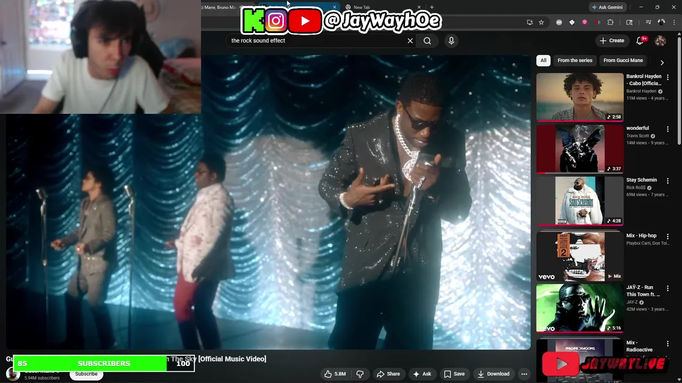682x383 pixels.
Task: Click the '5.94M subscribers' text
Action: (x=42, y=378)
